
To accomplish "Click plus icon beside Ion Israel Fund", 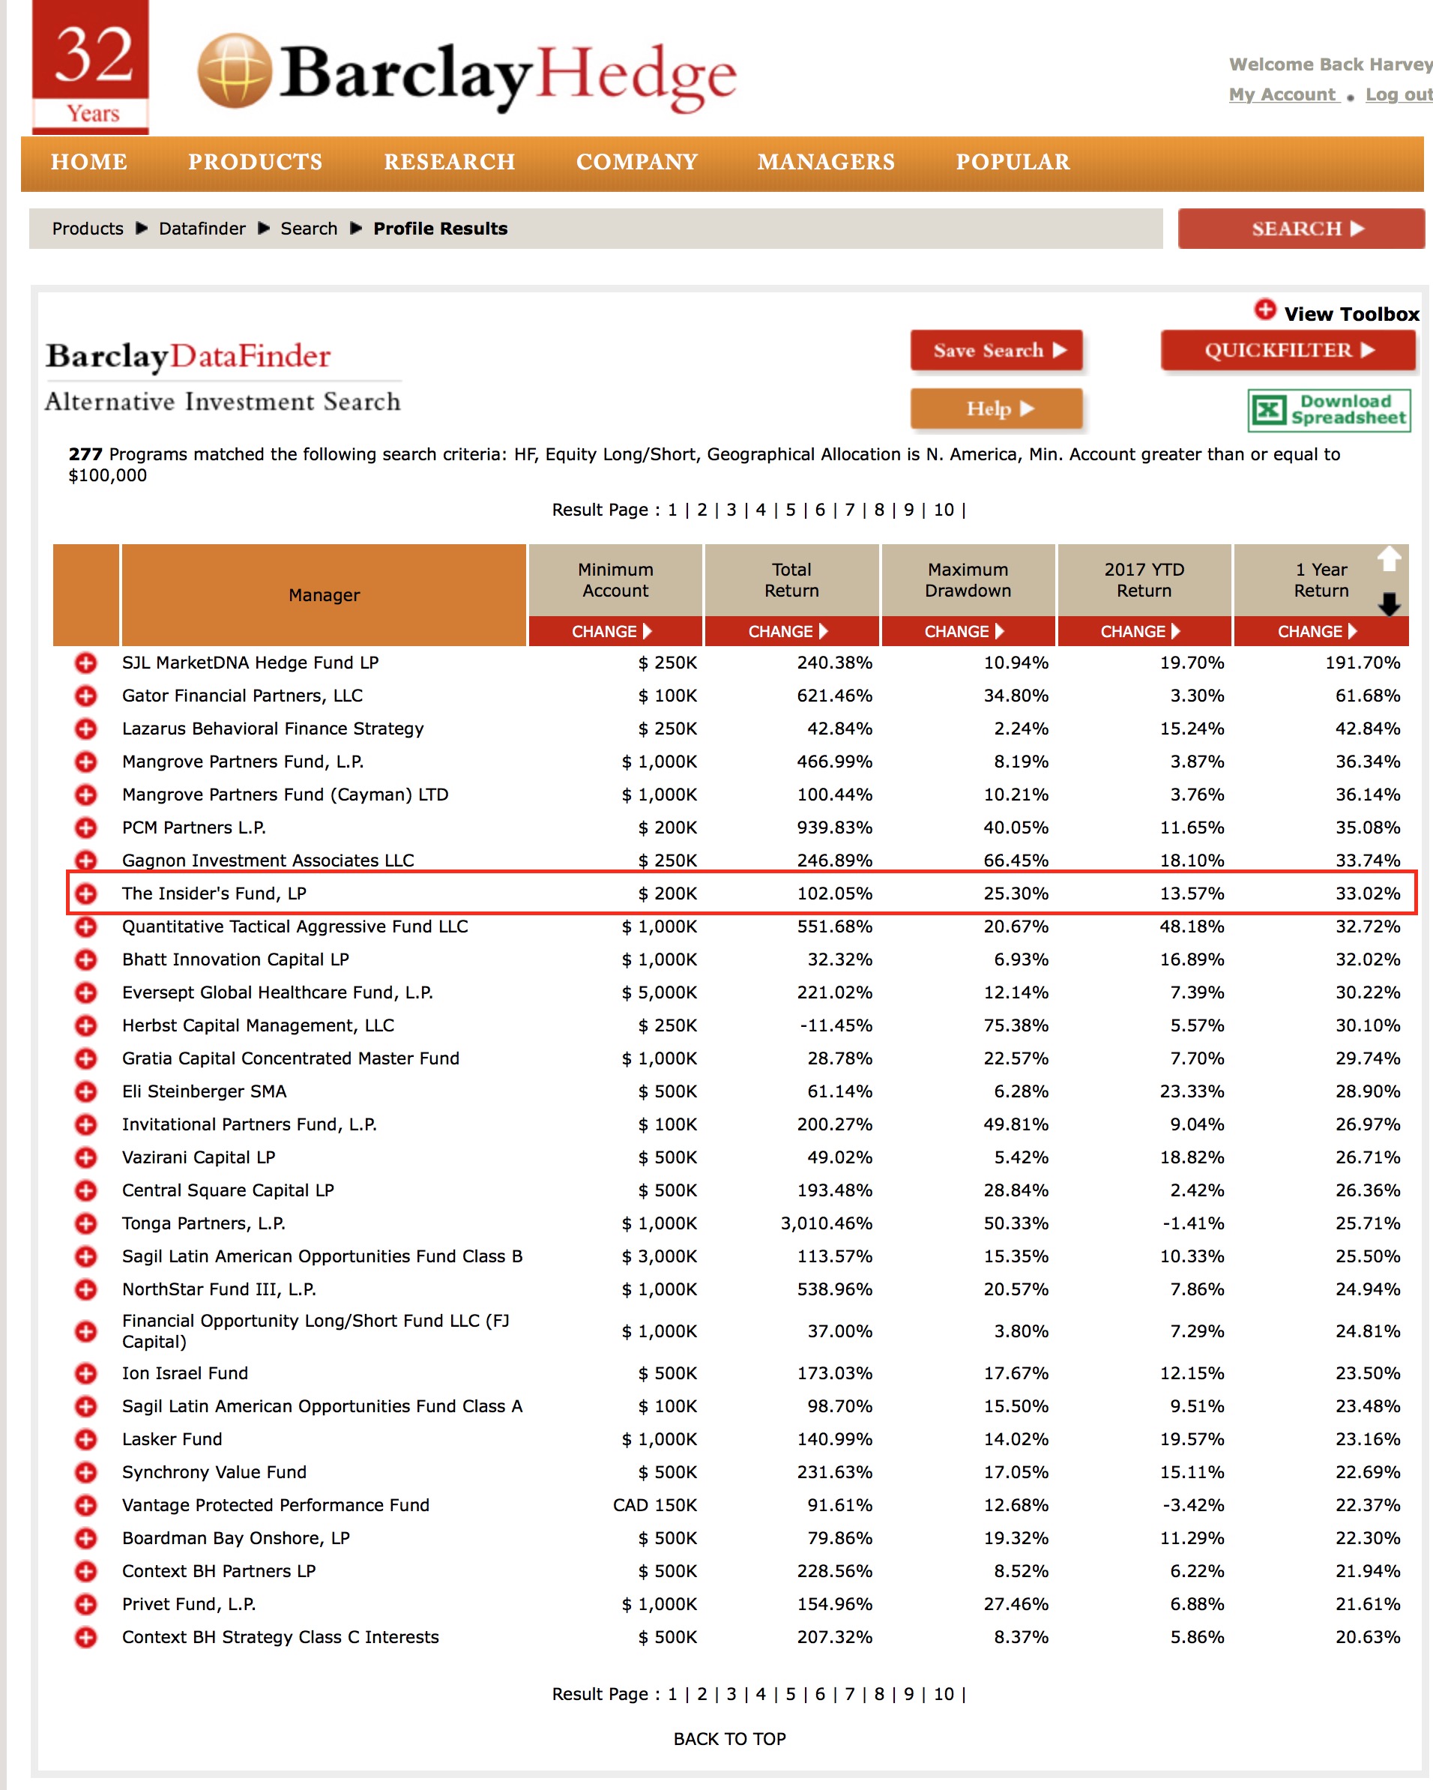I will point(85,1373).
